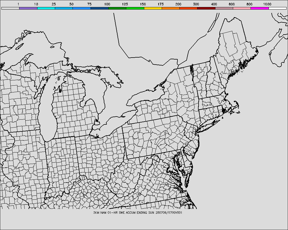288x230 pixels.
Task: Click the 3KM NAM 01-HR SWE ACCUM caption
Action: (138, 213)
